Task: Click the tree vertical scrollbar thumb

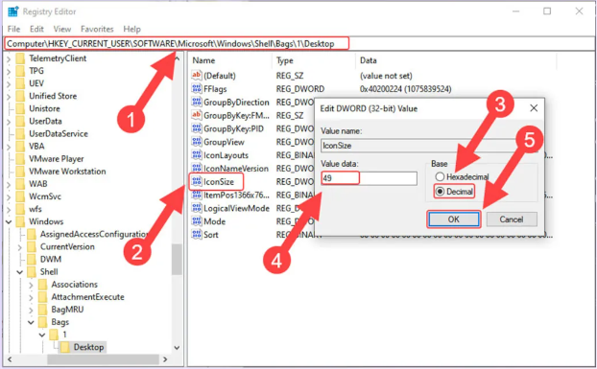Action: tap(177, 259)
